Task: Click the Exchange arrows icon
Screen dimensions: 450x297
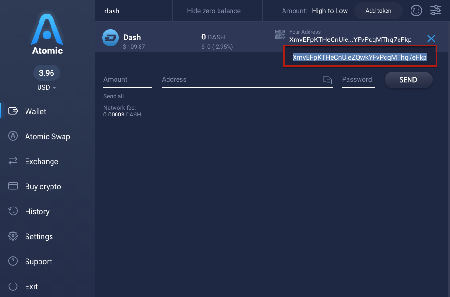Action: [13, 161]
